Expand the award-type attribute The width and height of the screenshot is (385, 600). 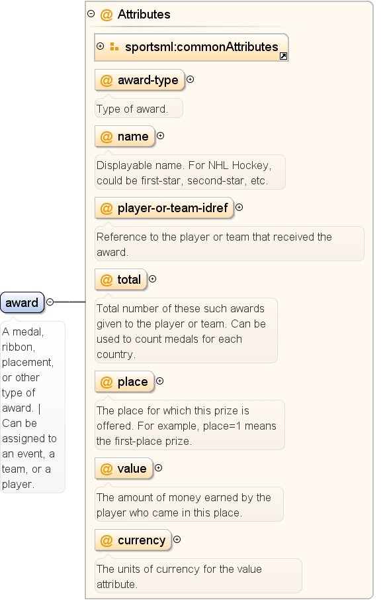tap(191, 80)
